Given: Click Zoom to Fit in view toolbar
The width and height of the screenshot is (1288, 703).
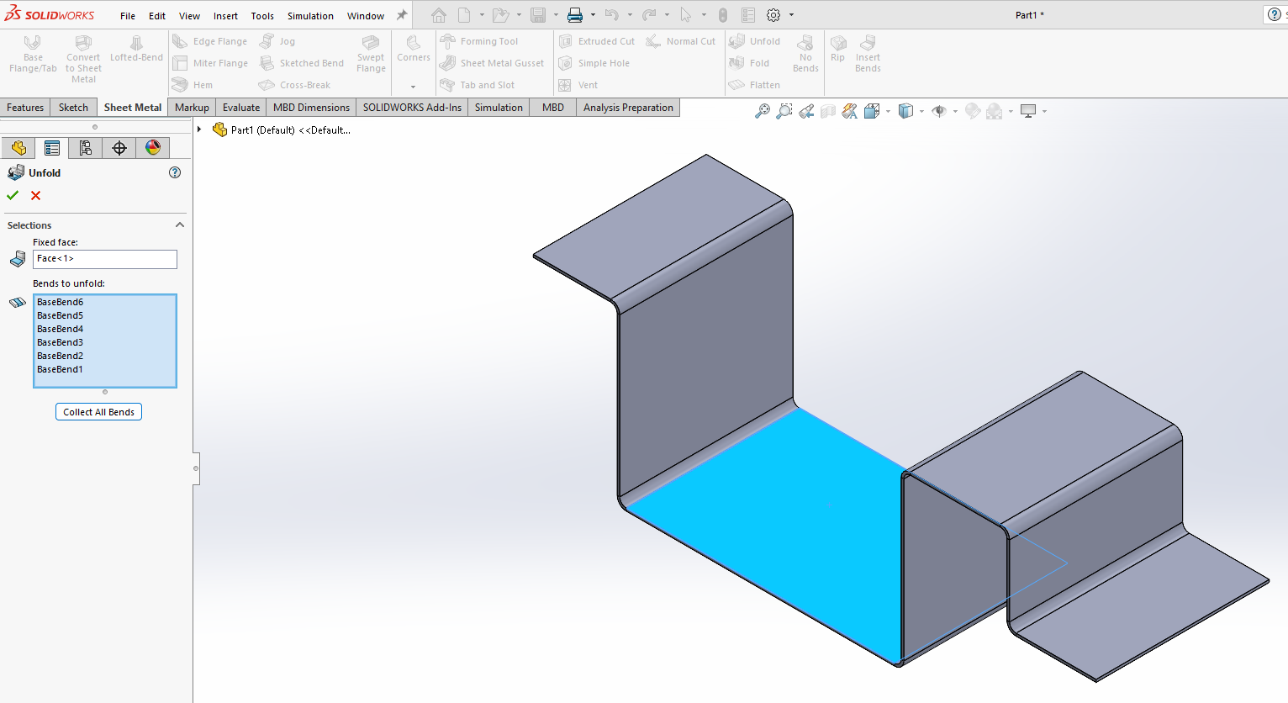Looking at the screenshot, I should [x=763, y=111].
